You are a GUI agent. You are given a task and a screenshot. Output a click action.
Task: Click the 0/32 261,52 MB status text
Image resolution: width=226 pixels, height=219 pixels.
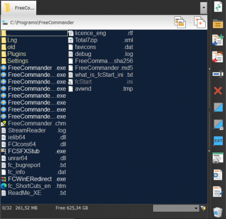20,208
